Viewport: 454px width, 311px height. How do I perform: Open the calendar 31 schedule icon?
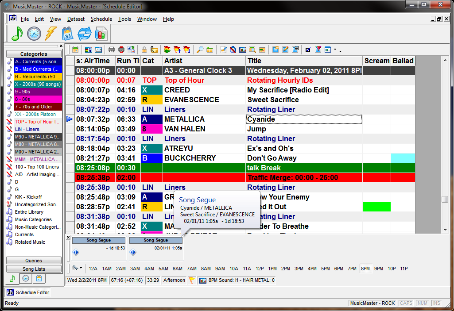click(x=68, y=34)
